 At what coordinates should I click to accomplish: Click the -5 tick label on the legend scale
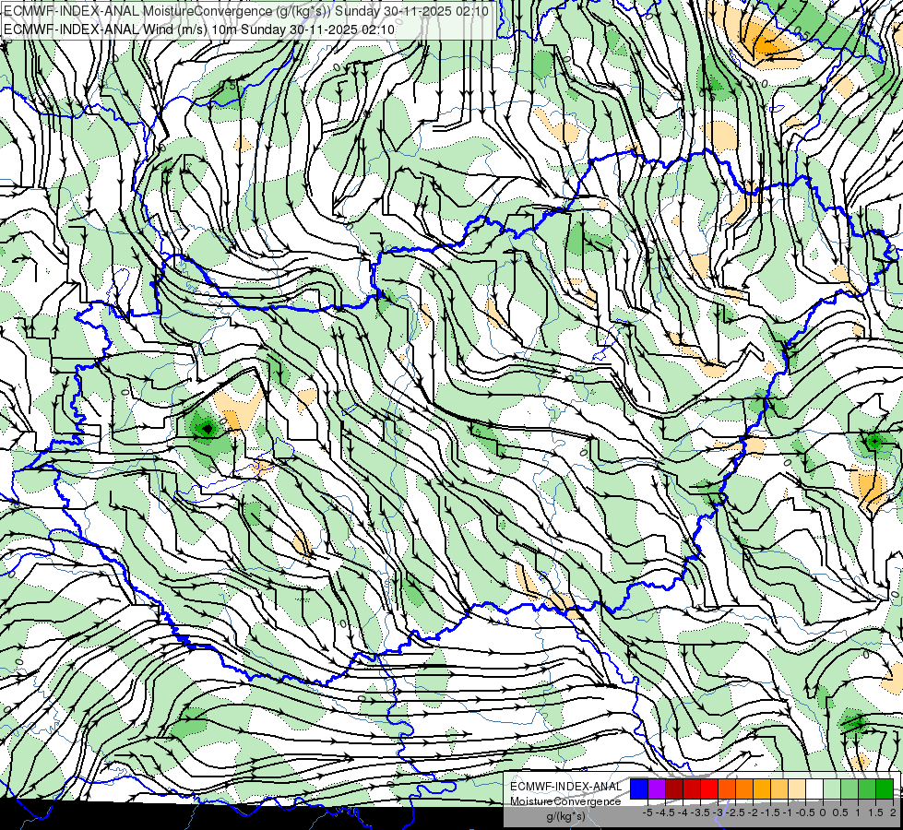point(648,812)
